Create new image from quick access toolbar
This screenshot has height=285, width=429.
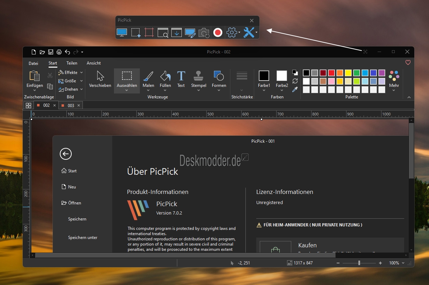pos(34,52)
